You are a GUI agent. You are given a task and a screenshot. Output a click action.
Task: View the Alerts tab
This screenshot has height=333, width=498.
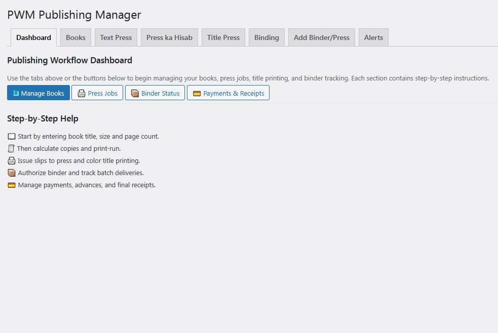click(x=373, y=37)
